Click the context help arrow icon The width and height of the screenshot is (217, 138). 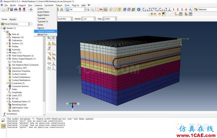pos(89,5)
